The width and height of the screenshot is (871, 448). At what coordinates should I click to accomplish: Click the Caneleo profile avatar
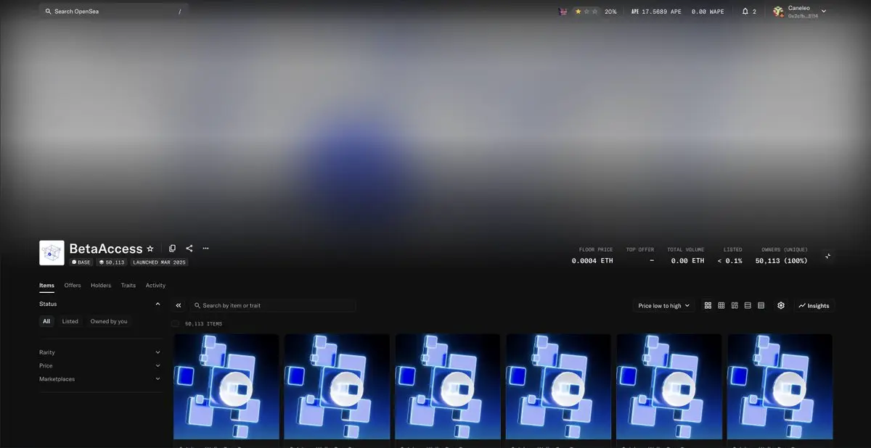pos(778,12)
